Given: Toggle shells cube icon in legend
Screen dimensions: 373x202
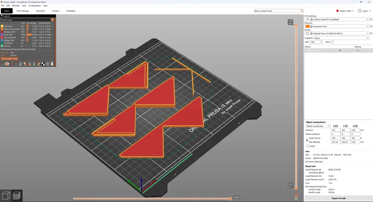Looking at the screenshot, I should (48, 64).
